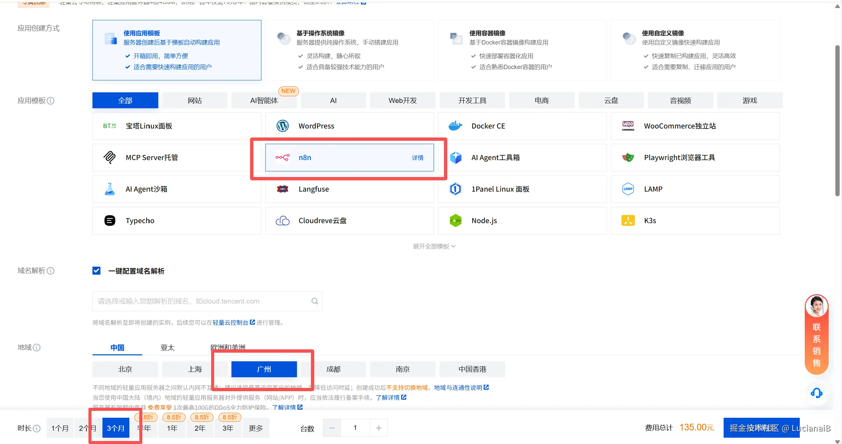
Task: Increase server count with plus button
Action: click(378, 428)
